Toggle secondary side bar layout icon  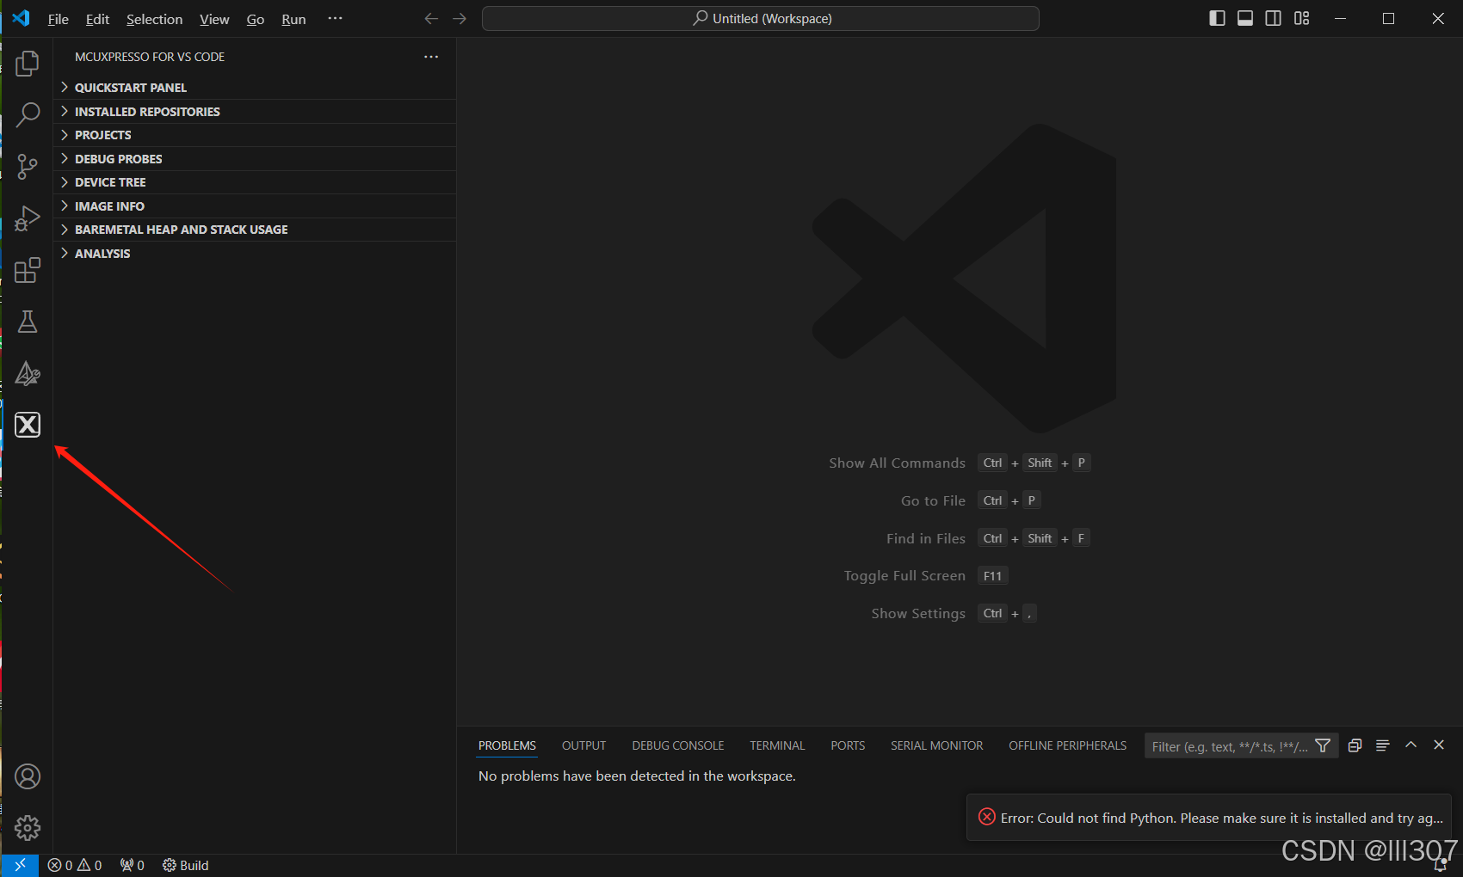point(1273,19)
